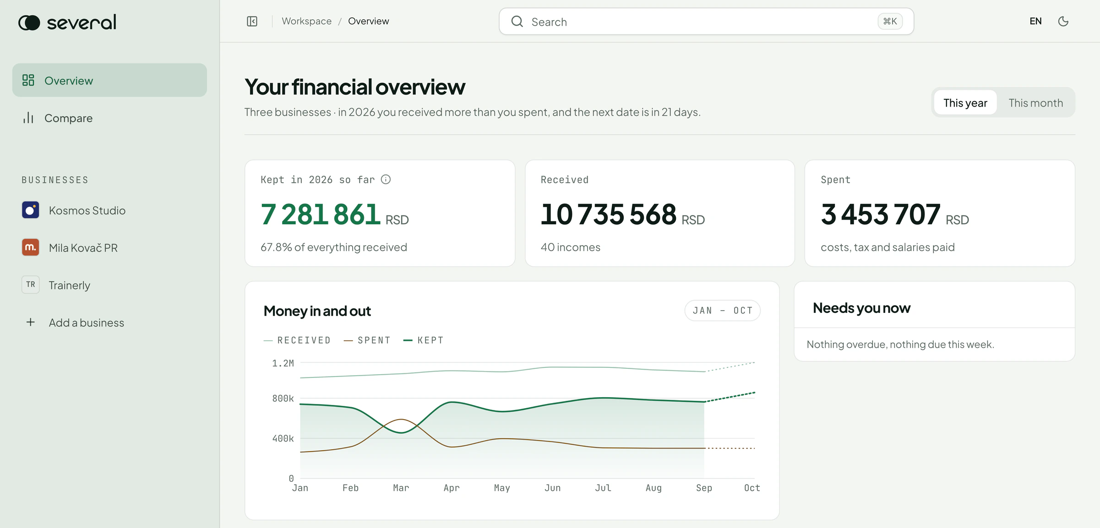Click the search magnifier icon
The height and width of the screenshot is (528, 1100).
pyautogui.click(x=517, y=21)
